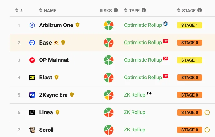Click the info icon beside STAGE header

(x=200, y=10)
